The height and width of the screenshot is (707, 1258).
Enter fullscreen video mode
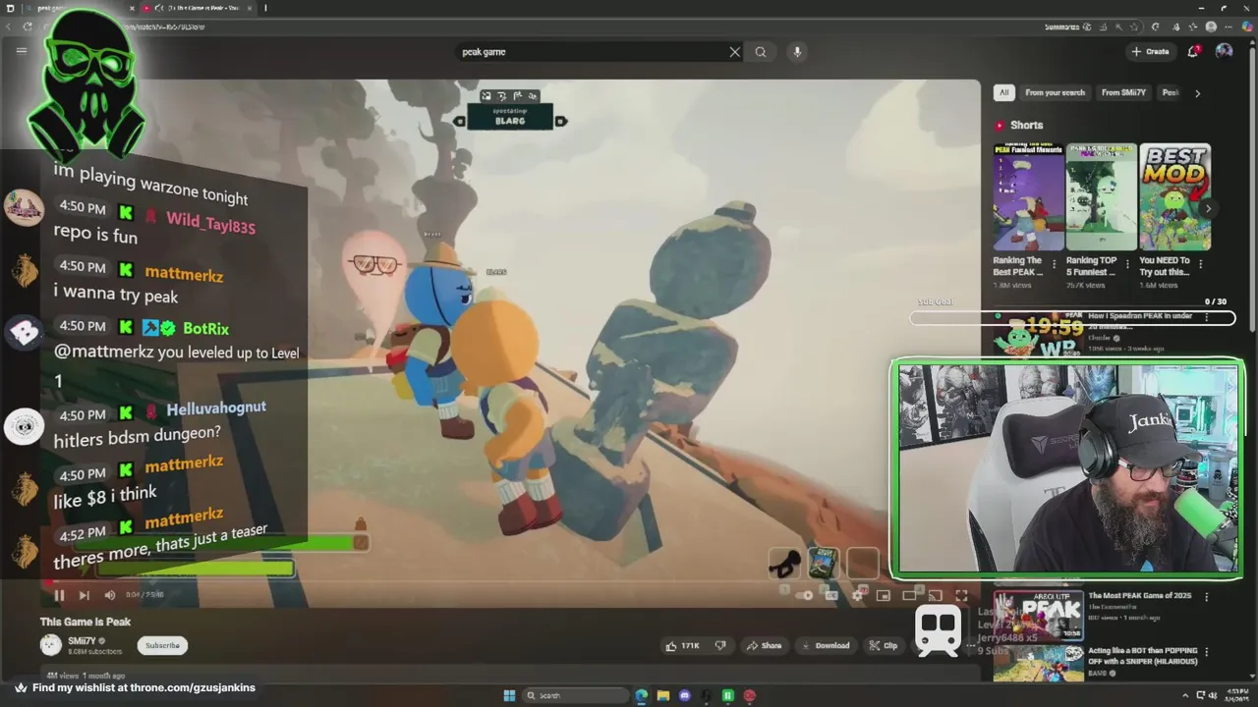coord(961,595)
